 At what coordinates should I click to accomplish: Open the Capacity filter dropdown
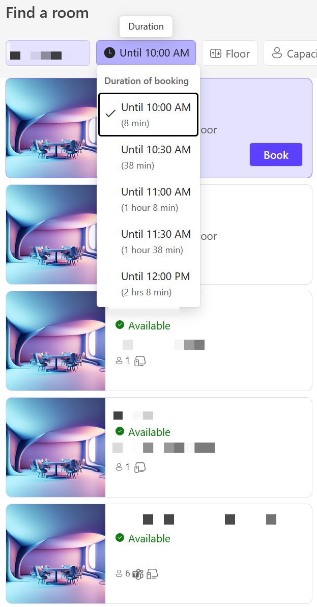pyautogui.click(x=291, y=53)
